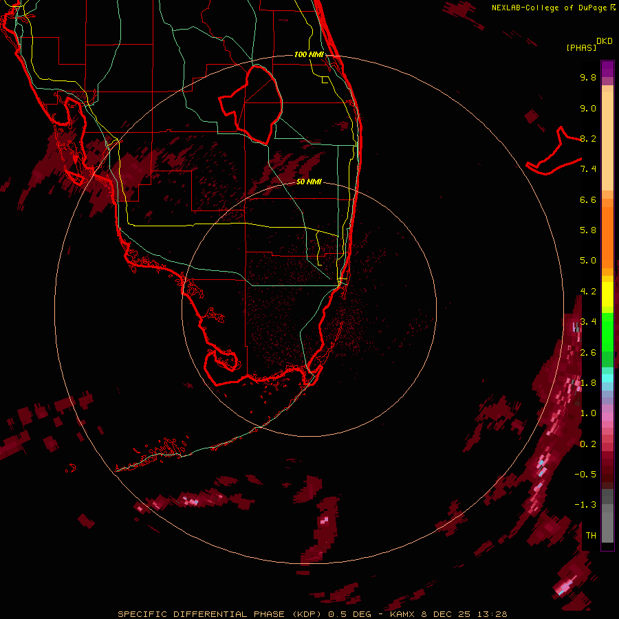Select the 0.2 scale value label
The width and height of the screenshot is (619, 619).
[x=588, y=444]
